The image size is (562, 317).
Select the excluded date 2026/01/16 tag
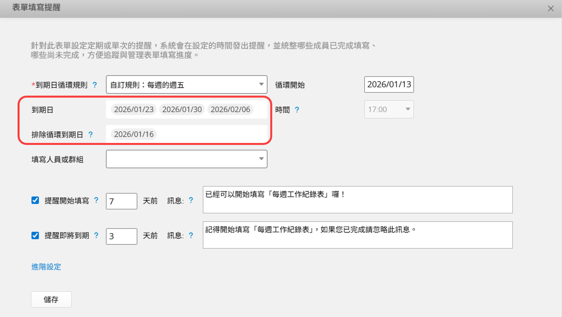134,134
